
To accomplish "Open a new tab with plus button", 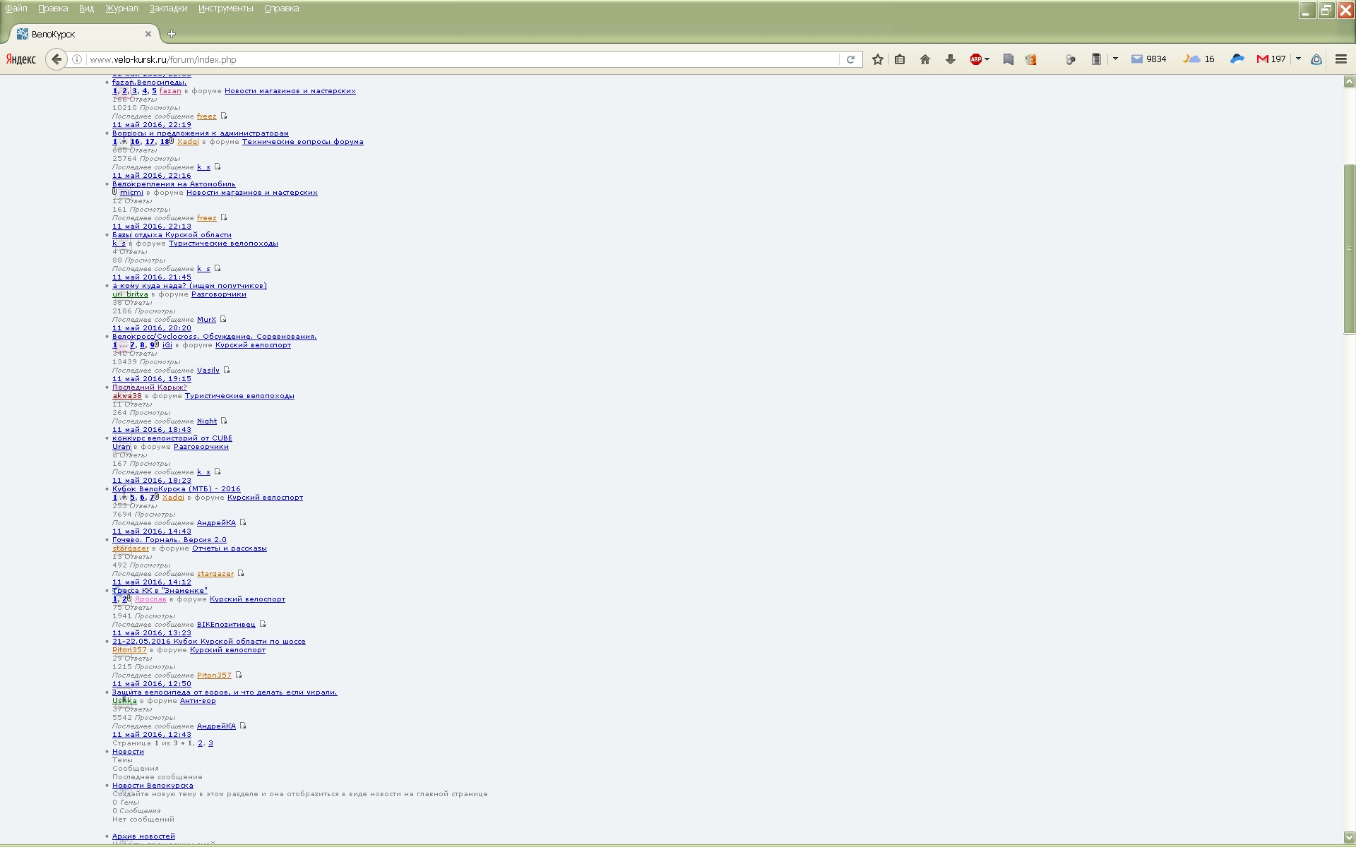I will 172,34.
